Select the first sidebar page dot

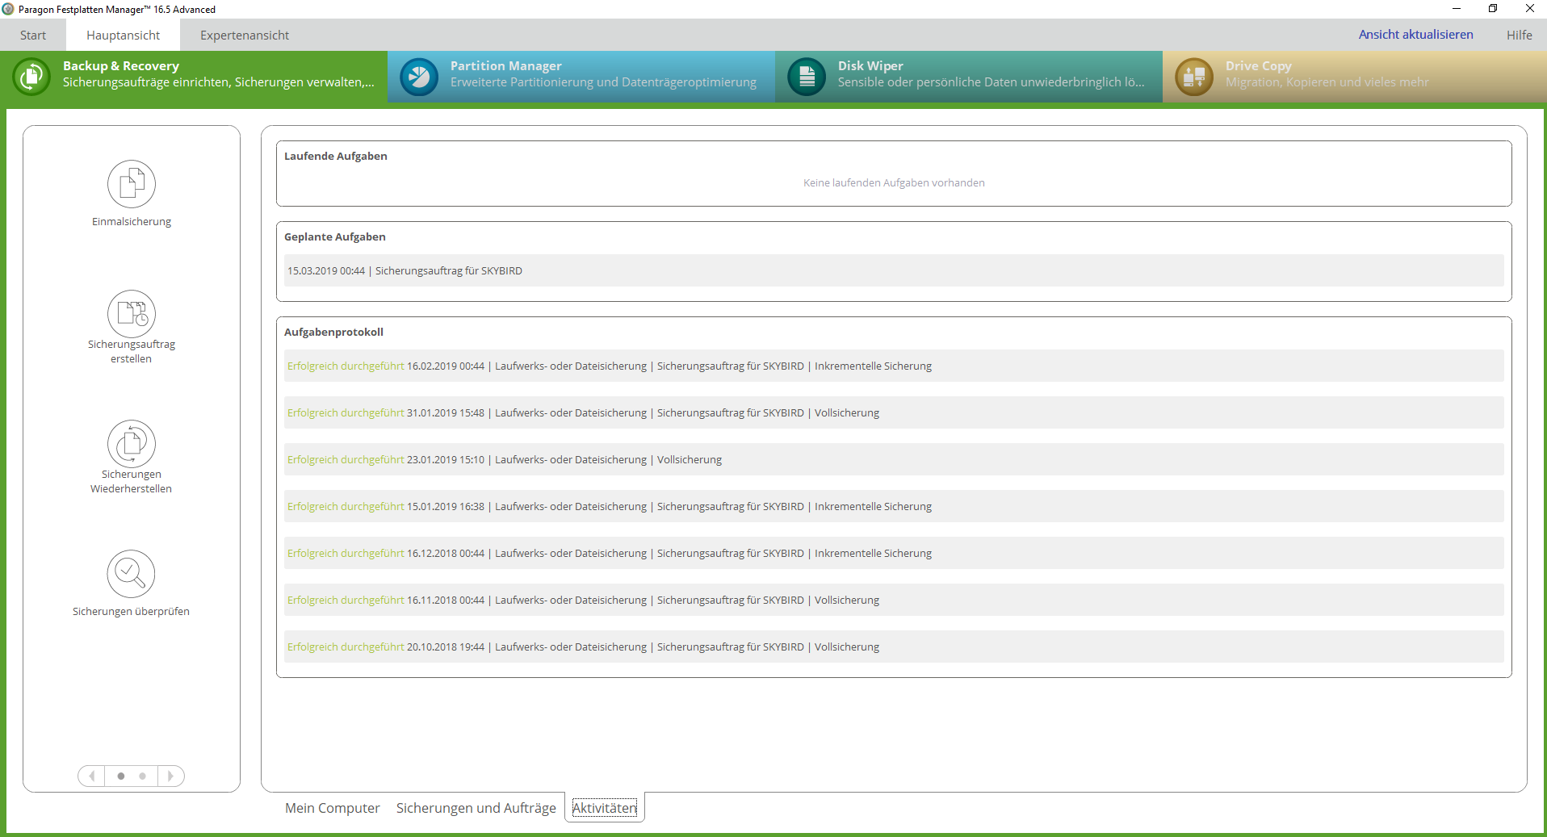(121, 776)
